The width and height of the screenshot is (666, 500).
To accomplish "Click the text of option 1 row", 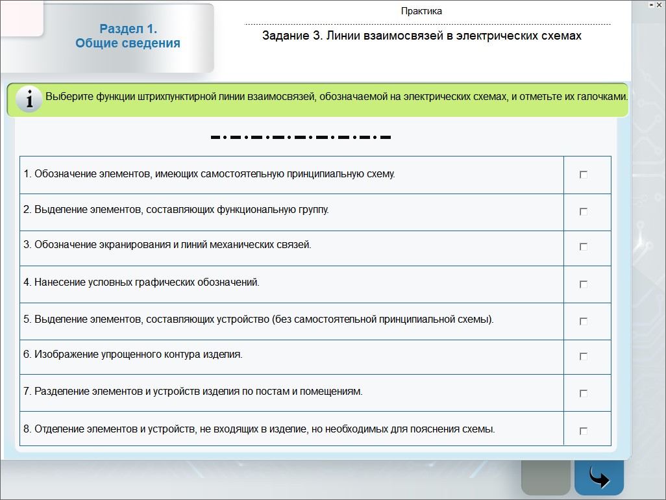I will 209,175.
